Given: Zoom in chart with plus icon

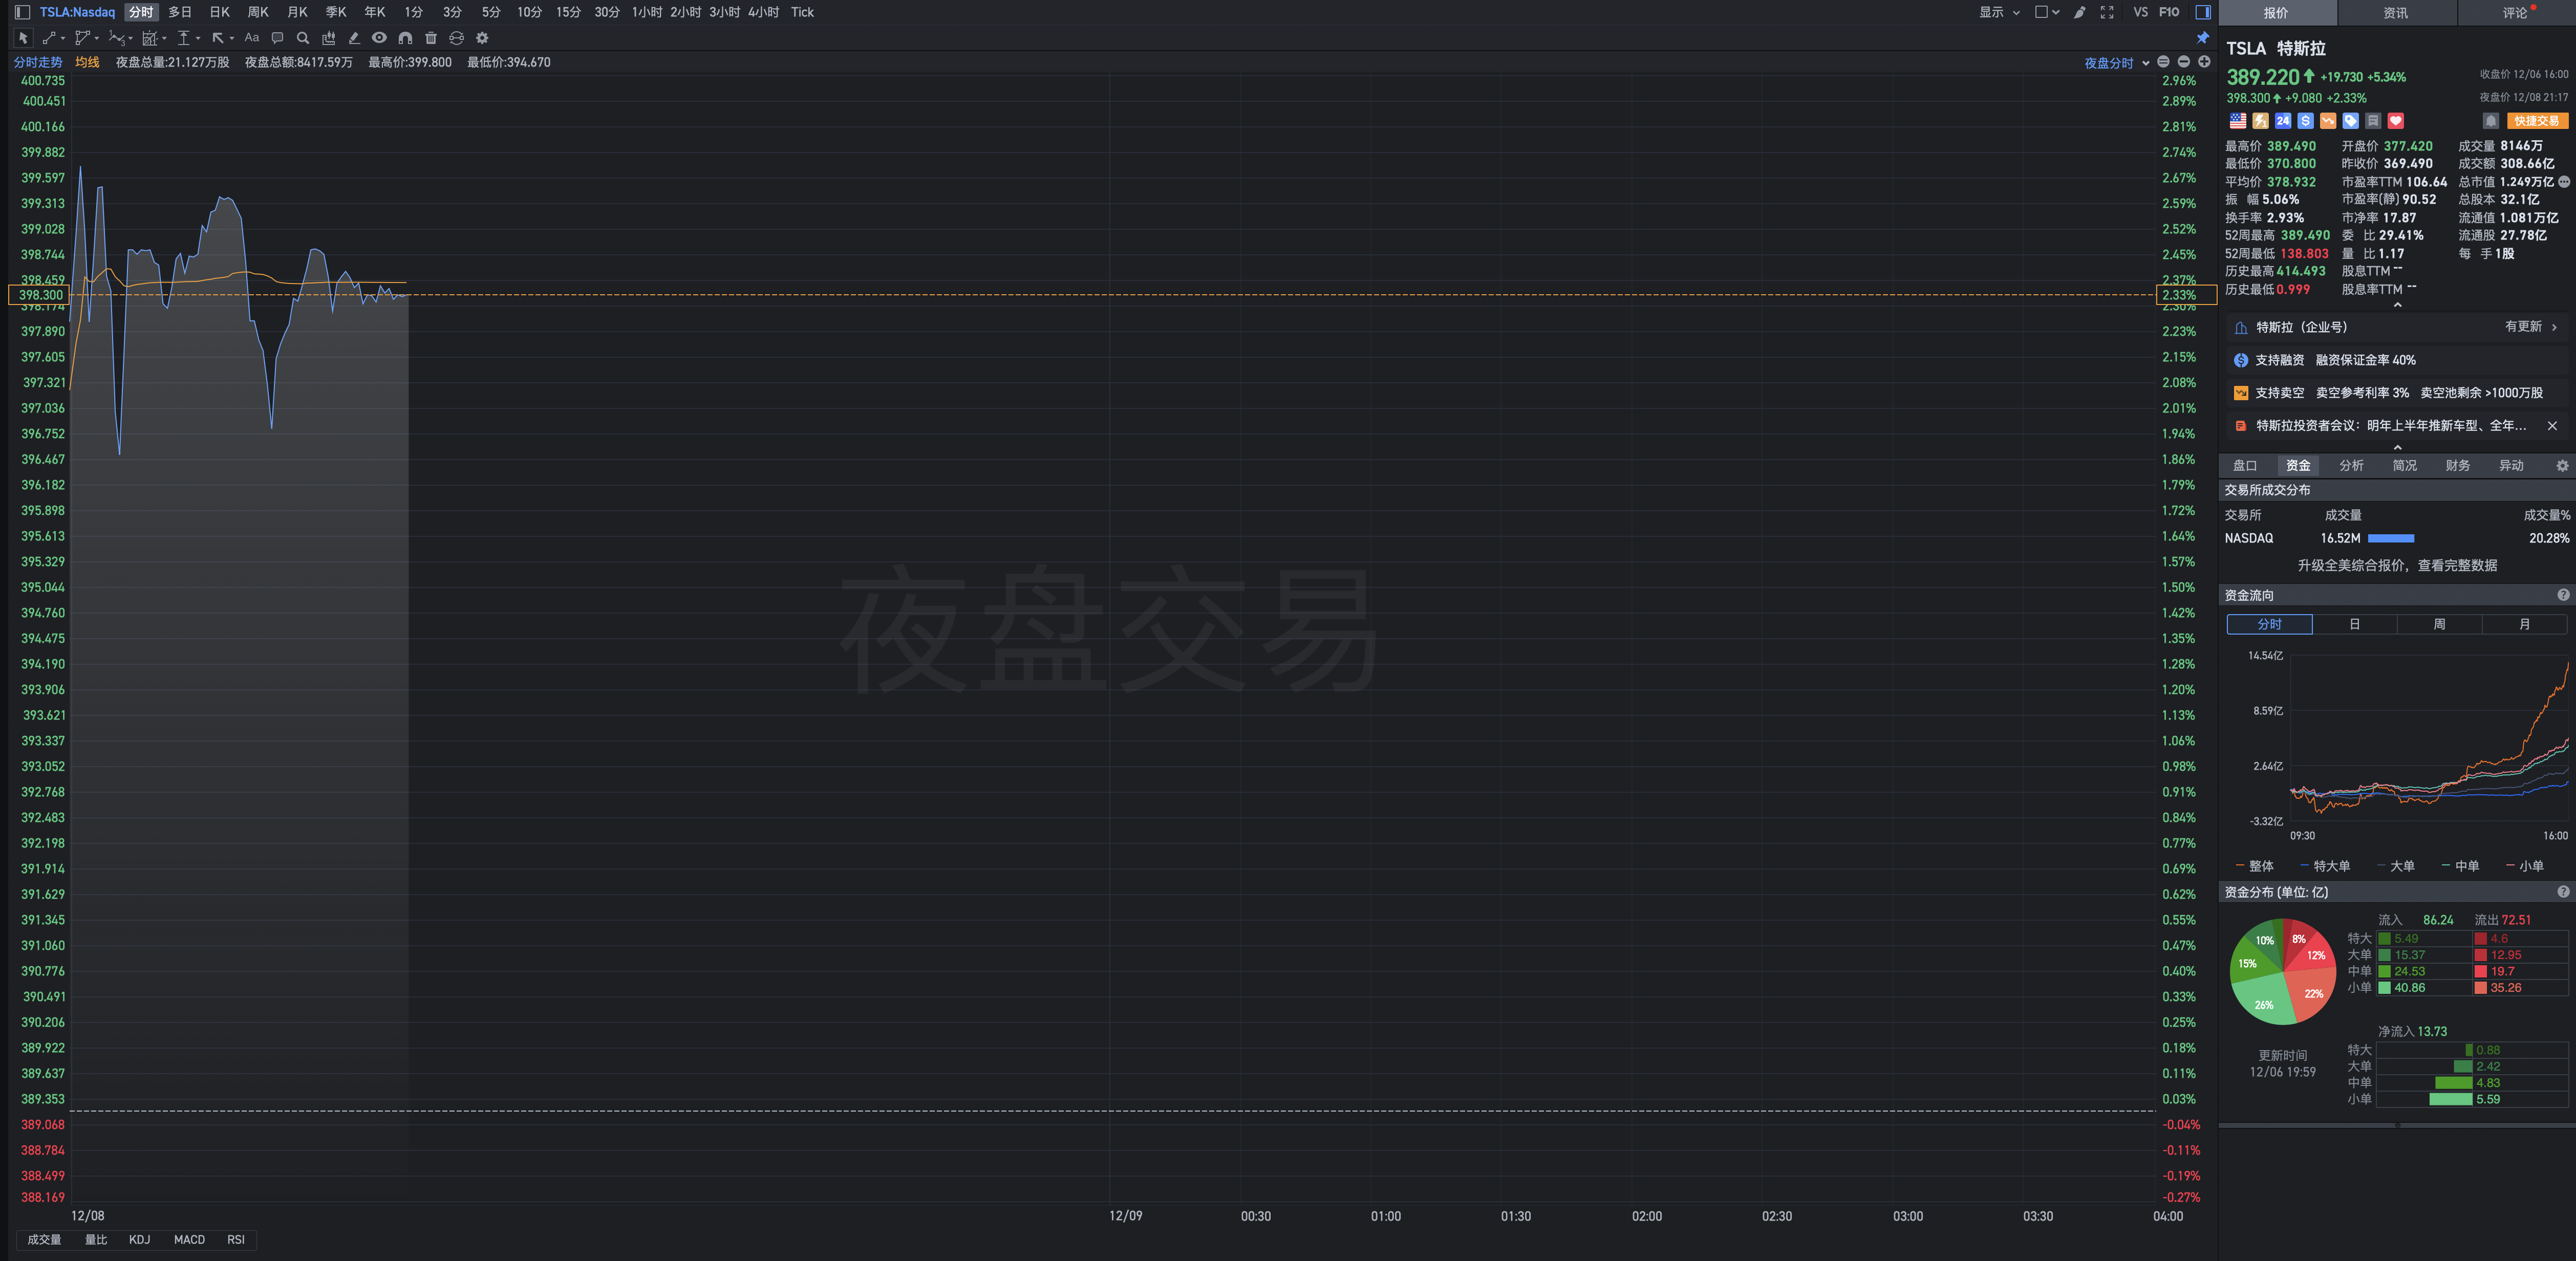Looking at the screenshot, I should pyautogui.click(x=2204, y=62).
